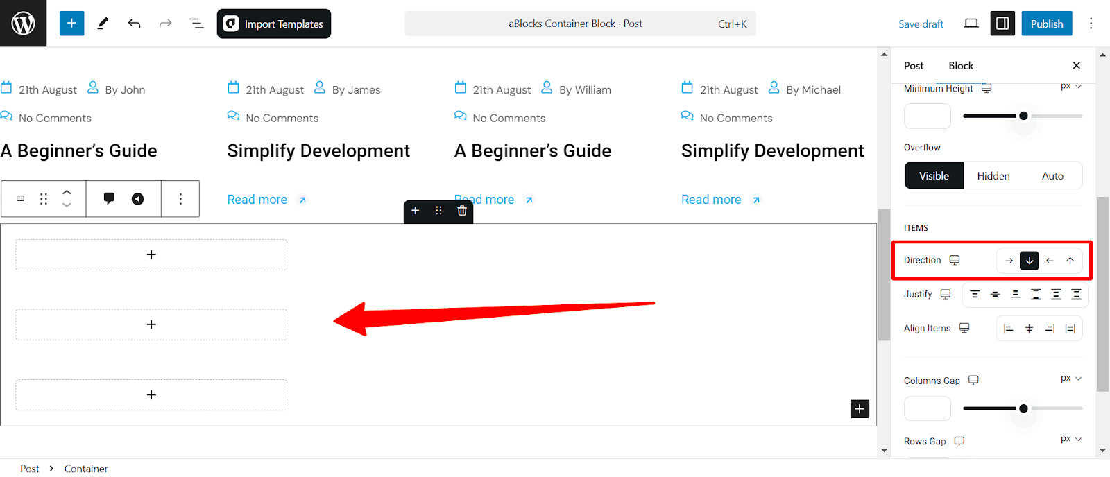Set Align Items to start

(x=1009, y=329)
